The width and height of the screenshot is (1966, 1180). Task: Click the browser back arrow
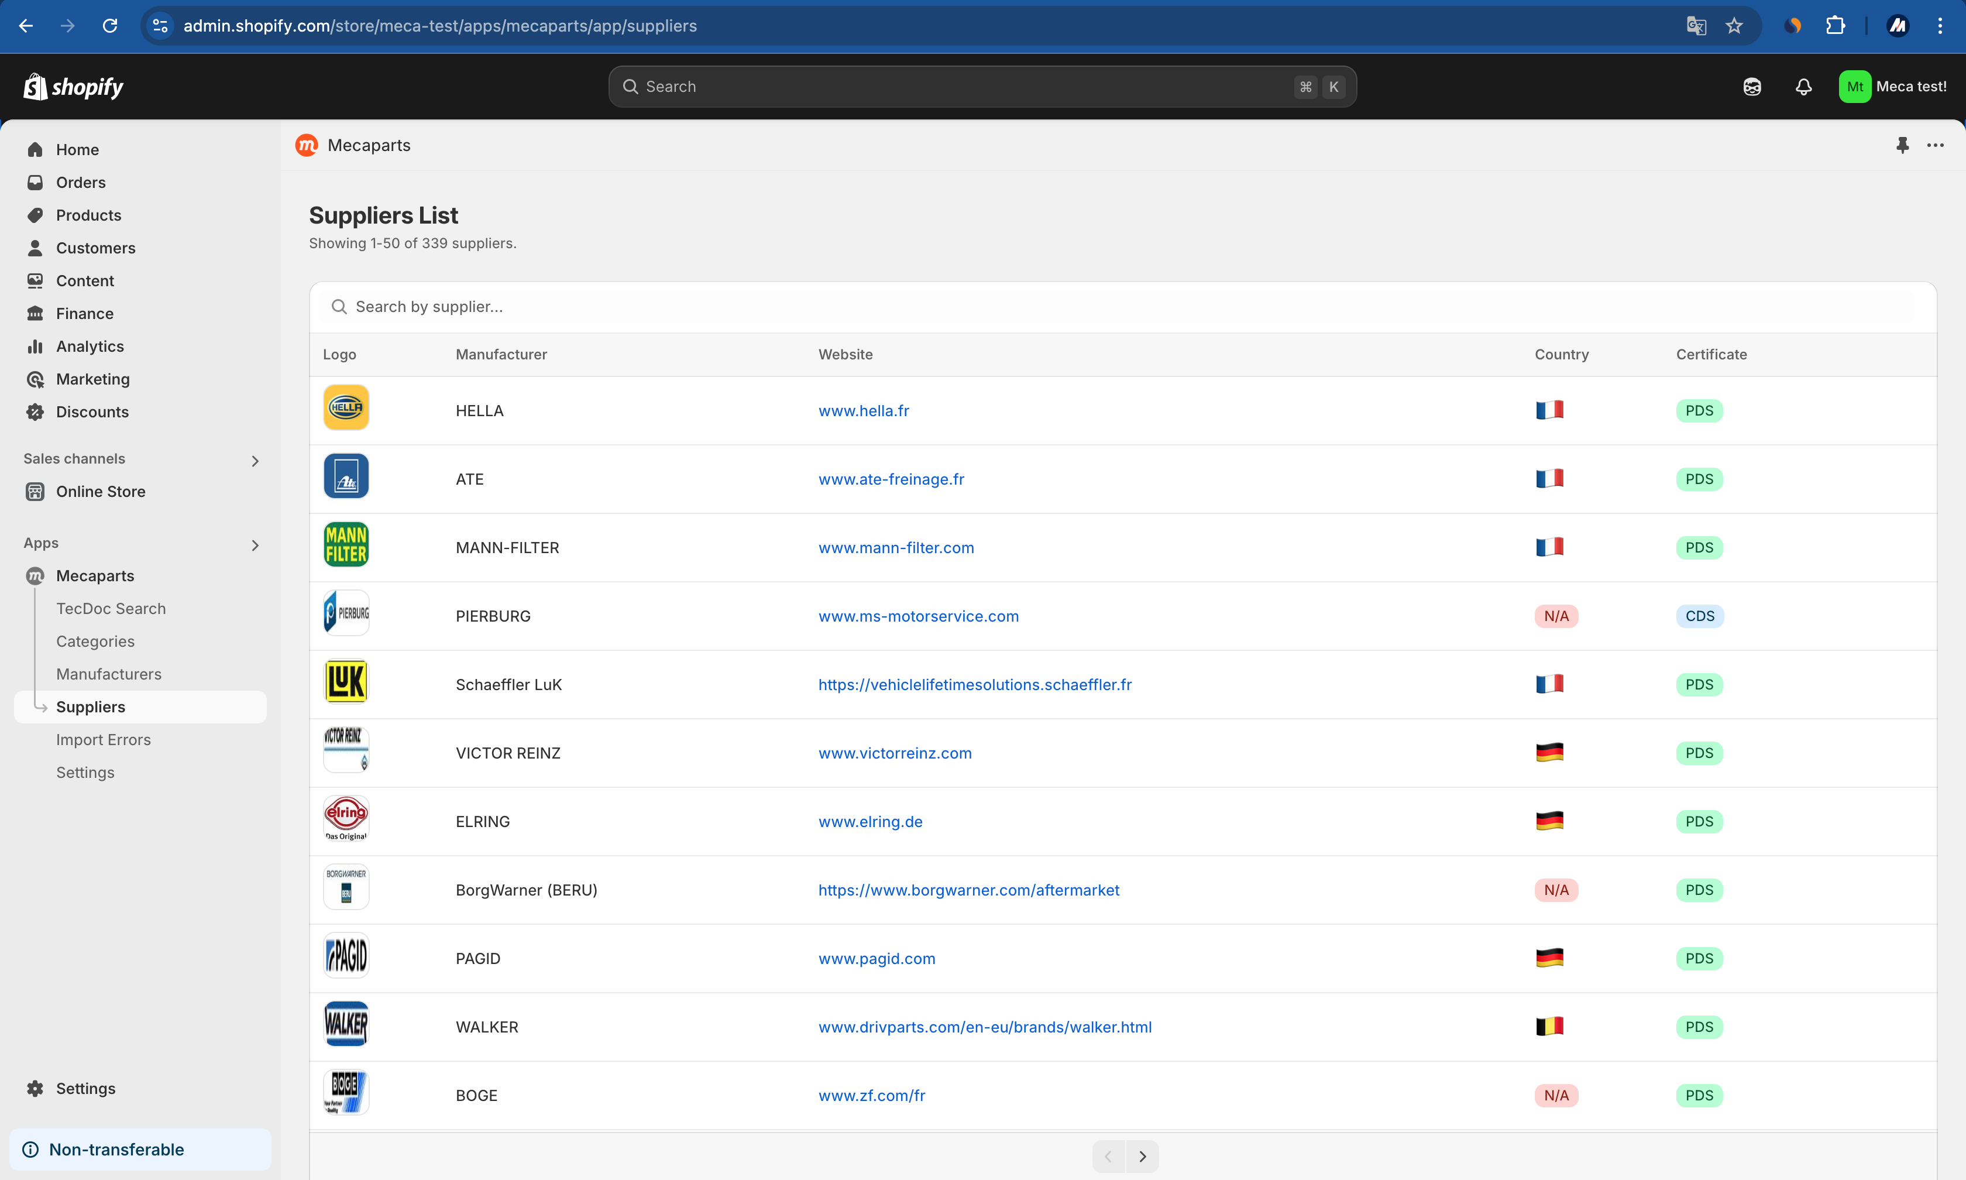26,26
